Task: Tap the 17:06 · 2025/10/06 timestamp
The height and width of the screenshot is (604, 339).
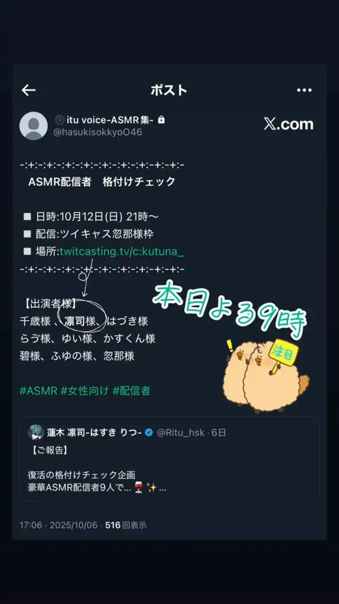Action: (58, 525)
